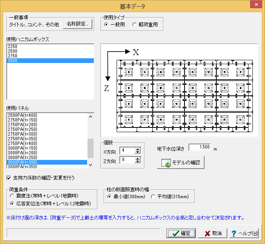Click the panel list scrollbar thumb
Image resolution: width=265 pixels, height=244 pixels.
(91, 148)
